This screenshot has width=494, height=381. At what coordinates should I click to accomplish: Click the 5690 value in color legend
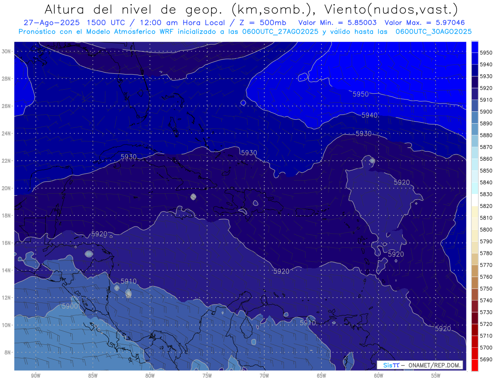486,359
